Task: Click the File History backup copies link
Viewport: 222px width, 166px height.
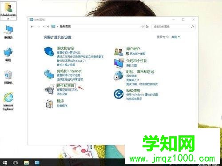Action: pos(80,56)
